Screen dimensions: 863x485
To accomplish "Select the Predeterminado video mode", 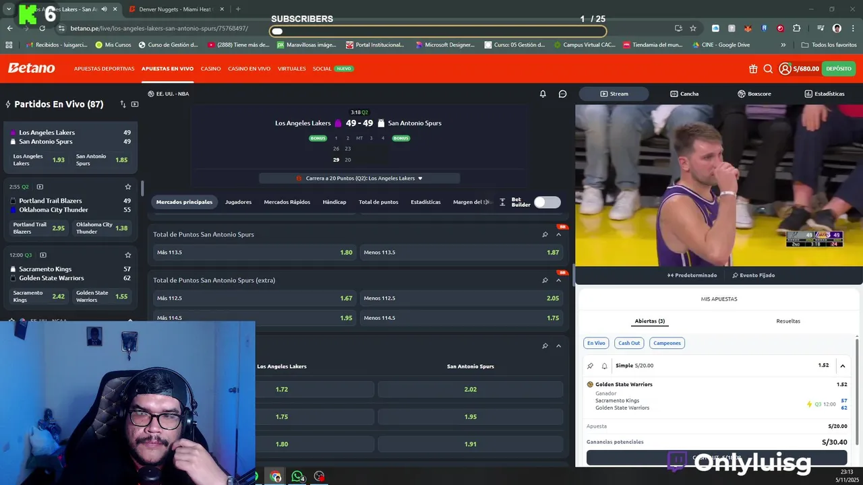I will [x=692, y=276].
